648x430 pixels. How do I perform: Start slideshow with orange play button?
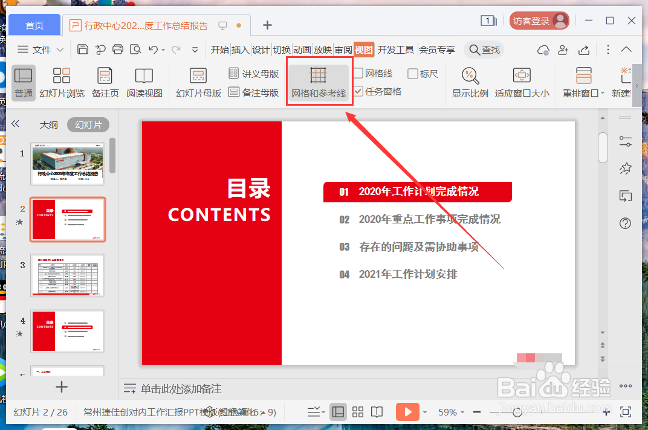407,412
